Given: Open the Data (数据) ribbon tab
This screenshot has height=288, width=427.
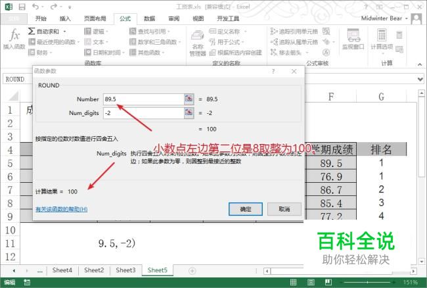Looking at the screenshot, I should [149, 18].
